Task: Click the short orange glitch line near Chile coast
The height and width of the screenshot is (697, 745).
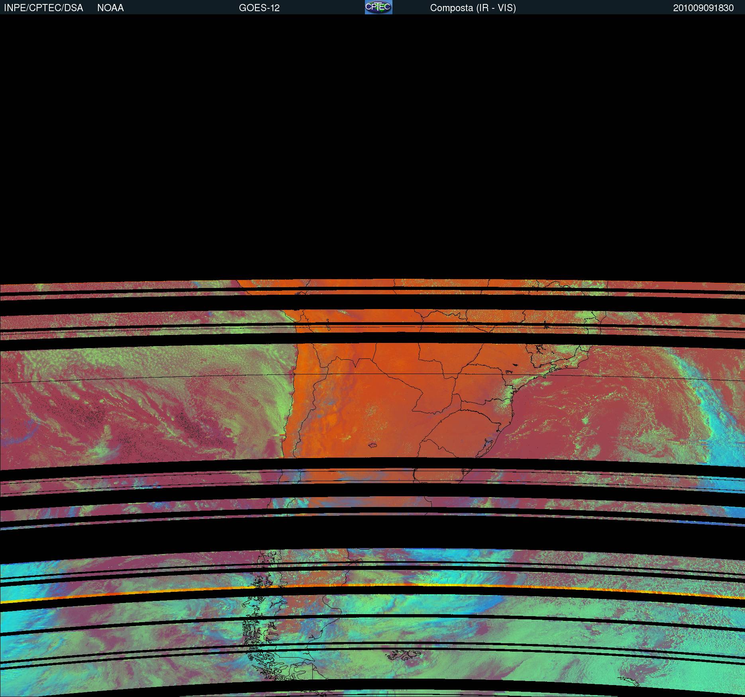Action: [282, 435]
